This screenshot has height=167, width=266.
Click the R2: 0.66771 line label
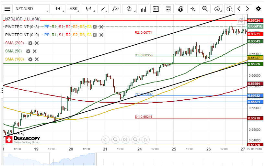pyautogui.click(x=144, y=32)
